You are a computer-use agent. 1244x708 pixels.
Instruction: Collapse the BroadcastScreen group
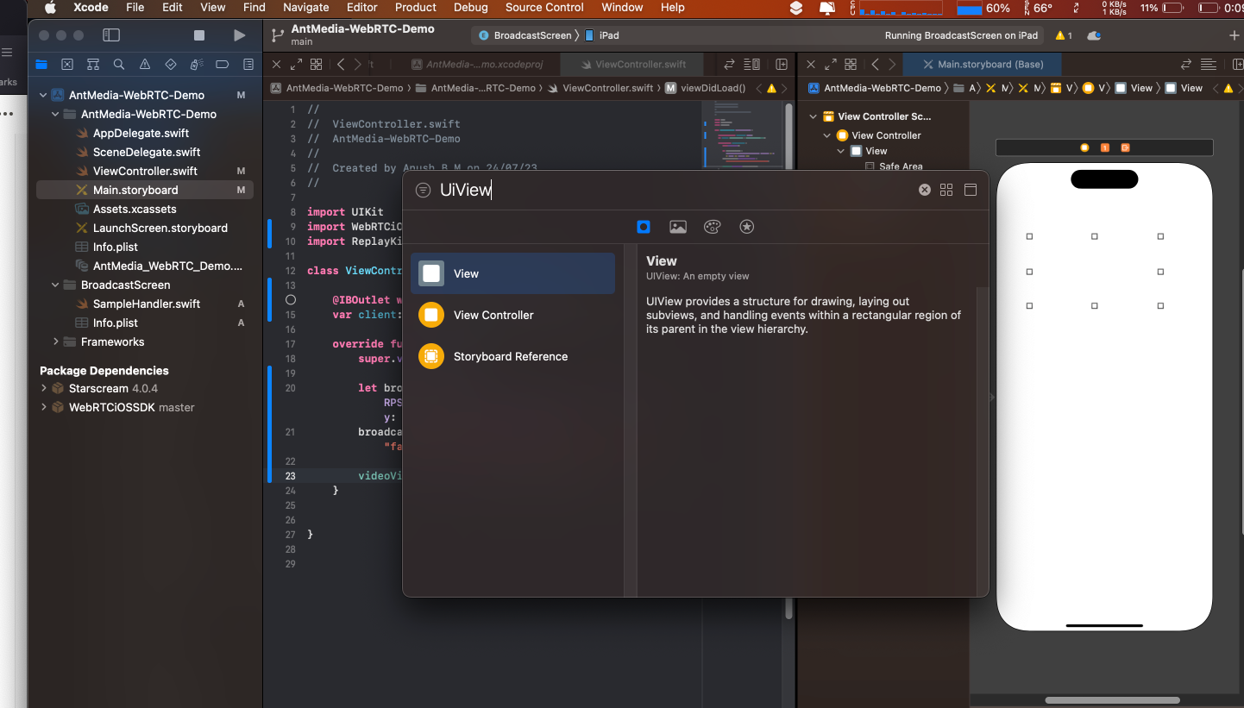(x=56, y=285)
